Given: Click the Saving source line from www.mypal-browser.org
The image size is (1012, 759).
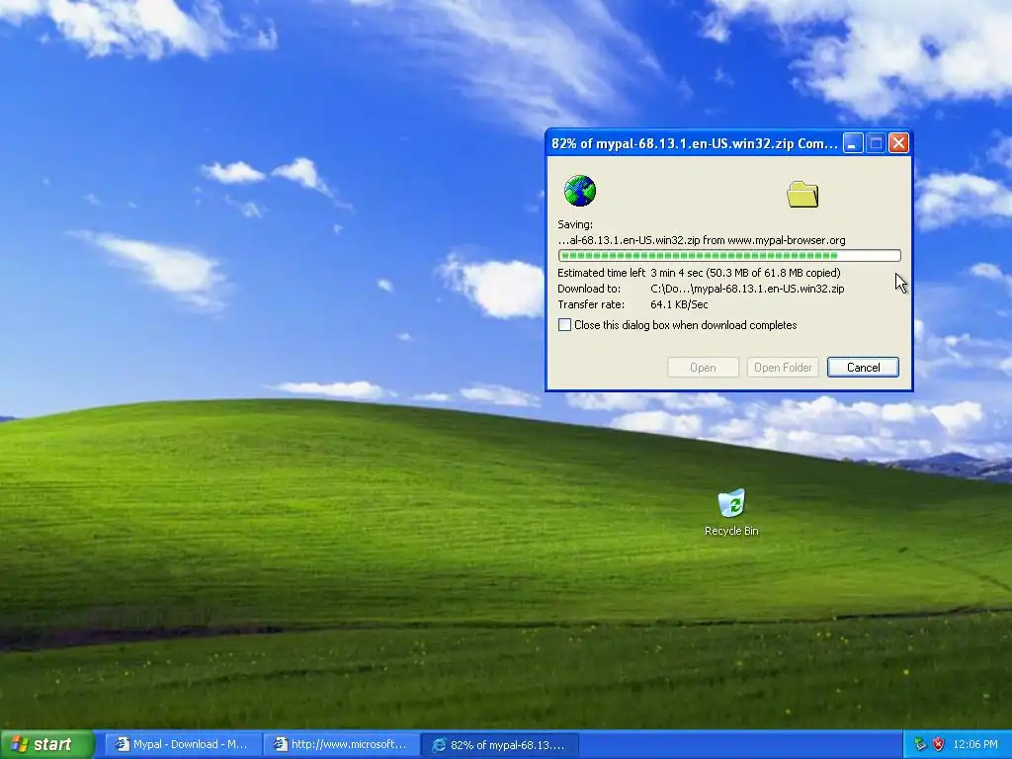Looking at the screenshot, I should pyautogui.click(x=702, y=240).
